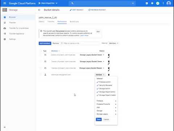Activate Cloud Shell icon in header
This screenshot has width=174, height=131.
(147, 3)
